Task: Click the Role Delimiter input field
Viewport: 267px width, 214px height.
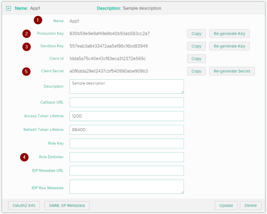Action: [x=127, y=157]
